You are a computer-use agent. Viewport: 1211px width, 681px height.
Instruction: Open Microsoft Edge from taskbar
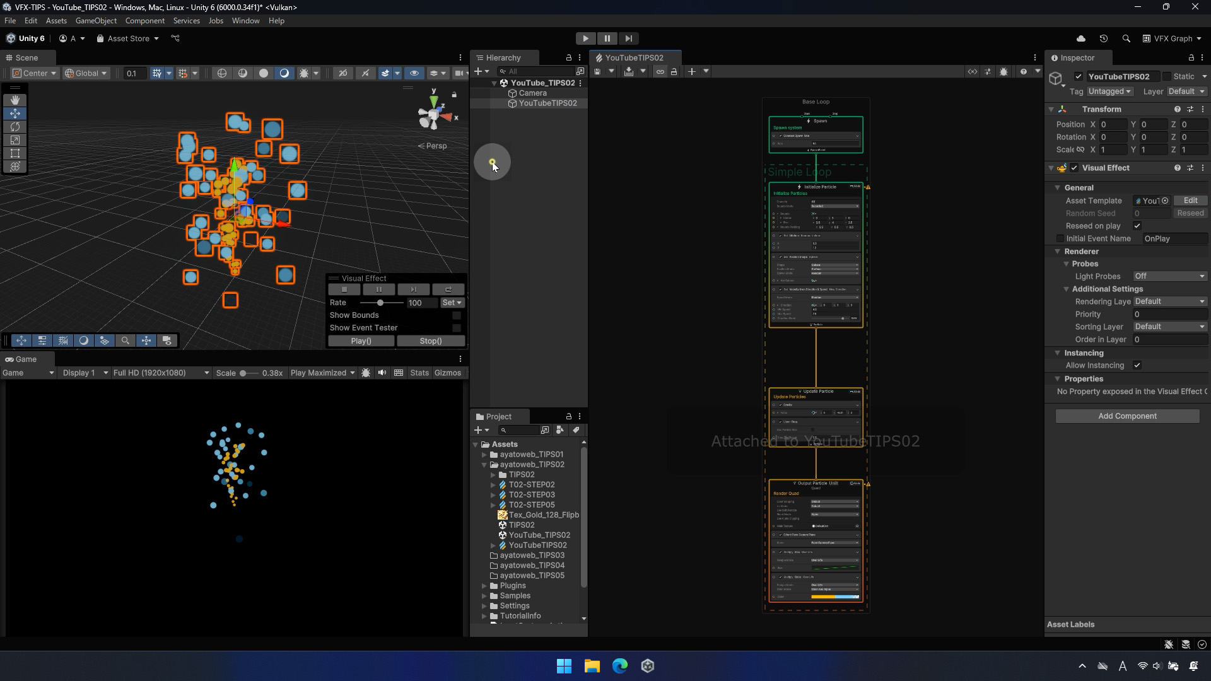619,666
